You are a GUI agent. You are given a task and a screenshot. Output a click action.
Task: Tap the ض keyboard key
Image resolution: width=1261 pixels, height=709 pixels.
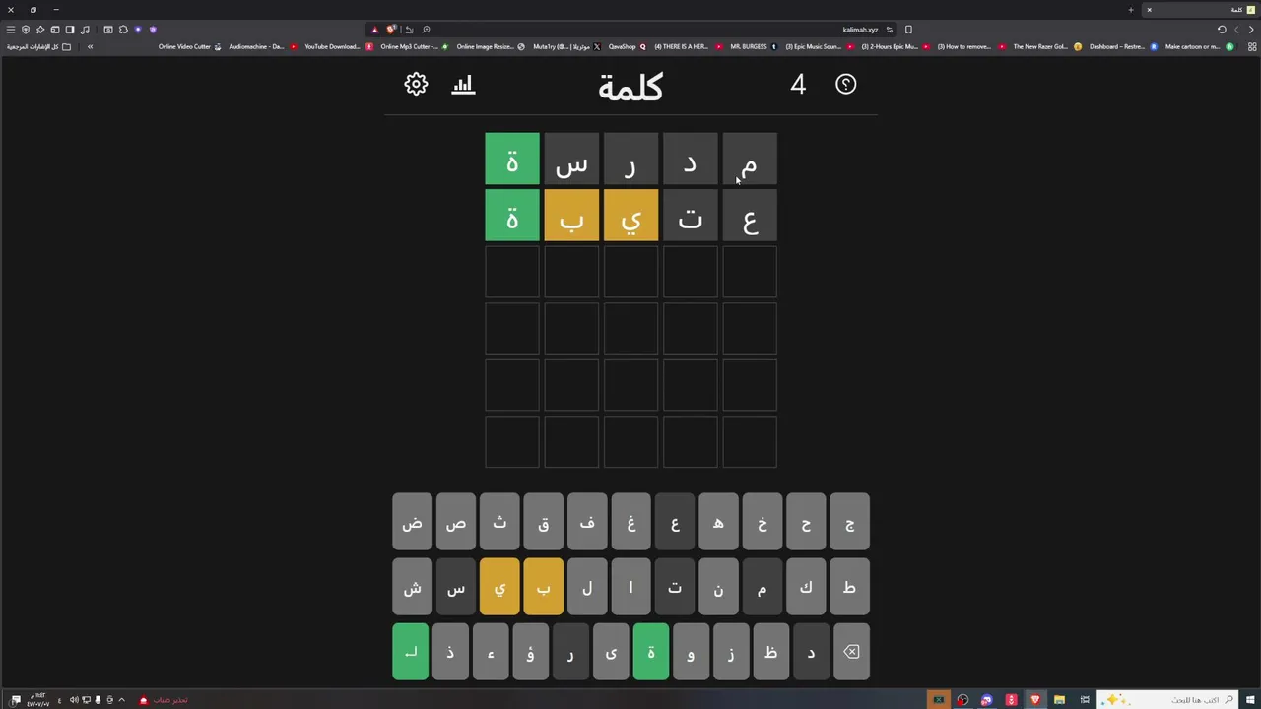pos(412,523)
